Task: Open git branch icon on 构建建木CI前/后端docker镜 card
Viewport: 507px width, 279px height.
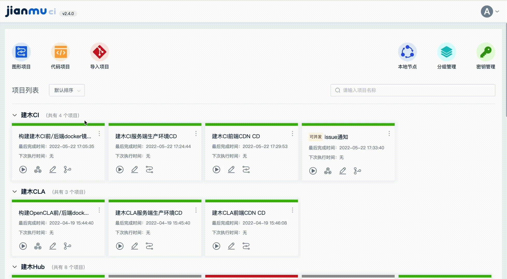Action: [x=67, y=169]
